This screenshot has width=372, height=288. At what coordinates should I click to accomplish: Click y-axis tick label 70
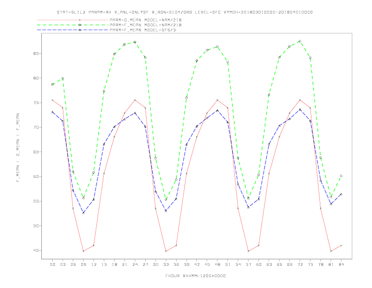[x=36, y=128]
